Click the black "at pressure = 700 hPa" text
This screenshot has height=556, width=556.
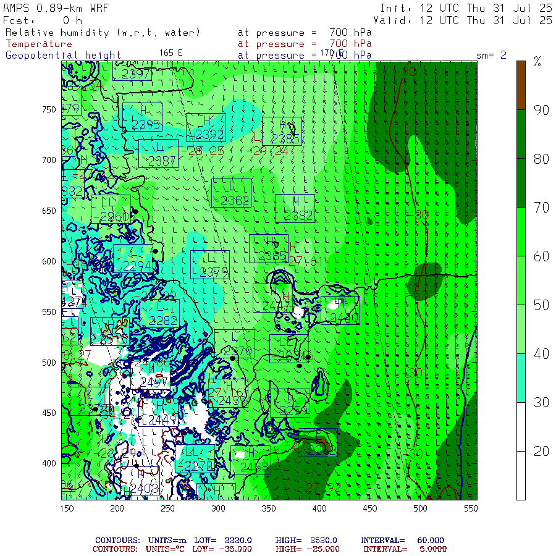(x=305, y=33)
